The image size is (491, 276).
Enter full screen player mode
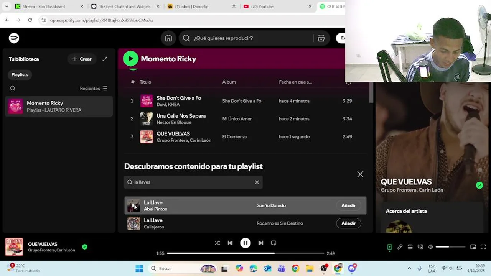click(x=483, y=247)
